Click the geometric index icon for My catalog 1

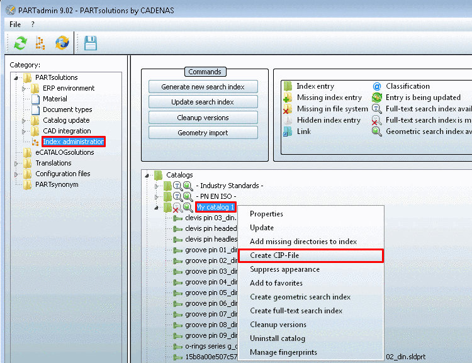click(x=188, y=208)
